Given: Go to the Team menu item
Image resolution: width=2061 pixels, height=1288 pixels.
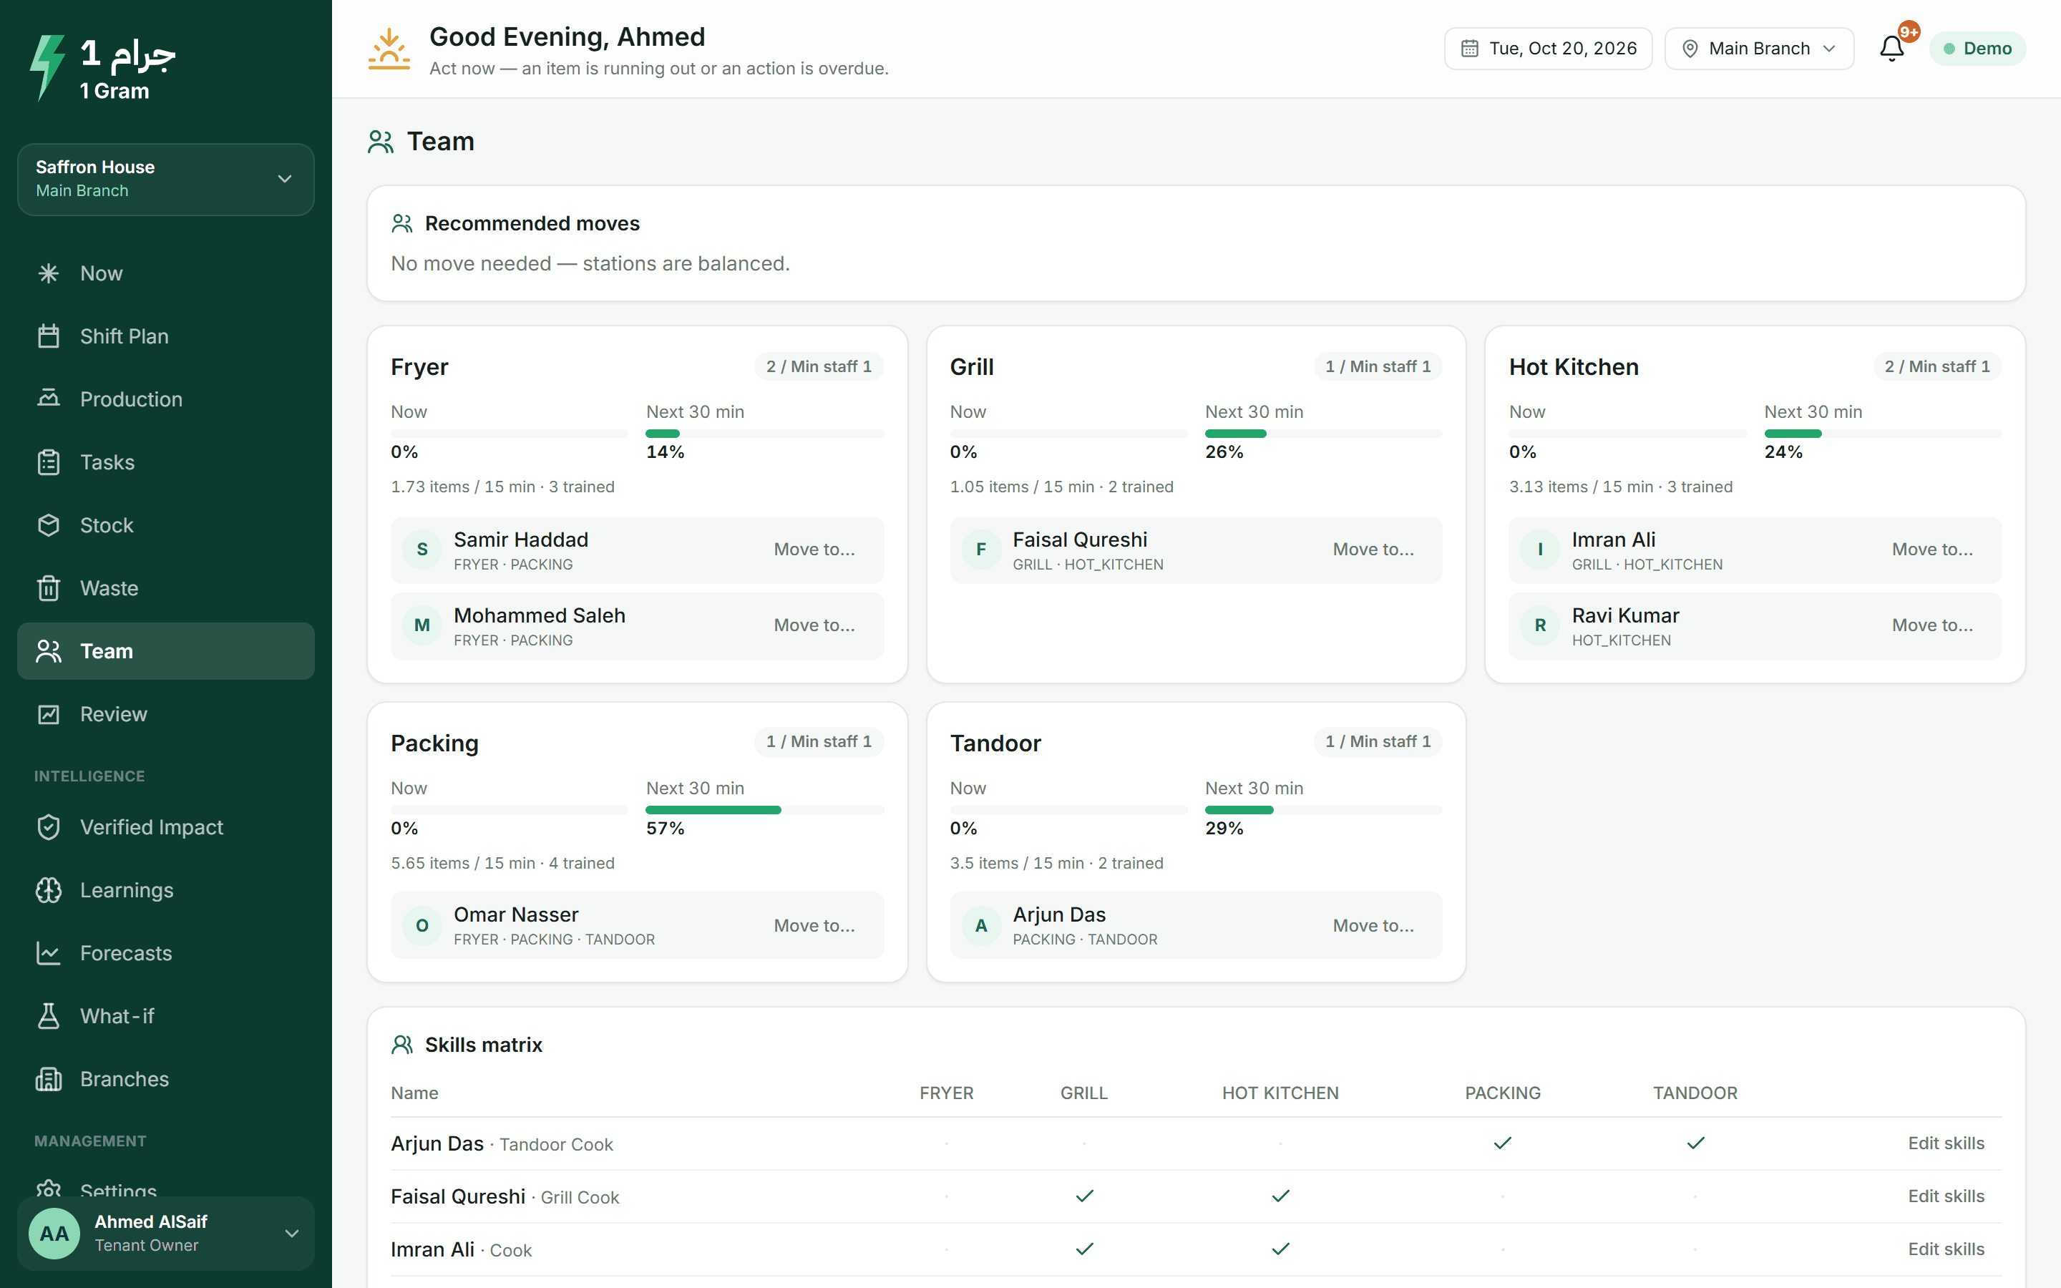Looking at the screenshot, I should 166,652.
